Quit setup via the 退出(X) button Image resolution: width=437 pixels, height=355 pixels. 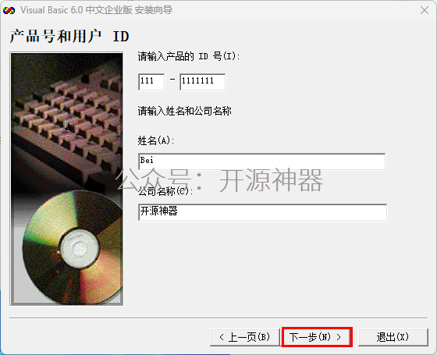(393, 337)
